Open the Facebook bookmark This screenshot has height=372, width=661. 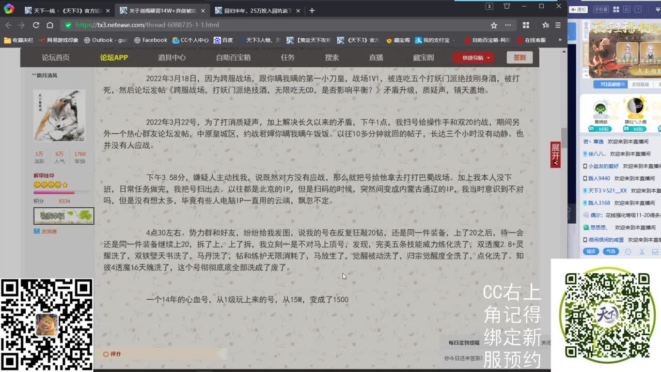(155, 39)
